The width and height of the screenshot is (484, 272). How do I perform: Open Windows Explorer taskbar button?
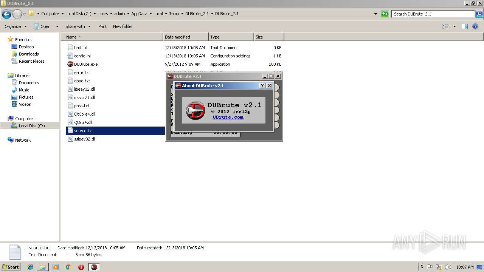click(x=43, y=267)
